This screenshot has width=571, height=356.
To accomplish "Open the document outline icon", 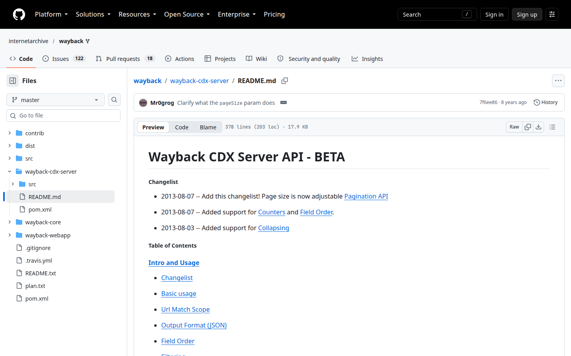I will point(552,127).
